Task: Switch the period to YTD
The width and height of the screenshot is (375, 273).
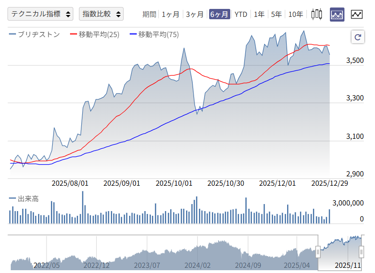Action: [x=241, y=14]
